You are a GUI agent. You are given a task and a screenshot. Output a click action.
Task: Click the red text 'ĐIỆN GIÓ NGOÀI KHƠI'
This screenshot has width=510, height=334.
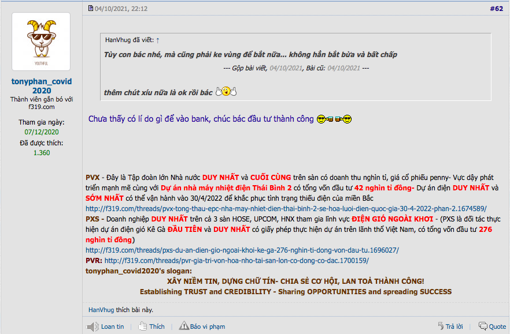point(392,219)
